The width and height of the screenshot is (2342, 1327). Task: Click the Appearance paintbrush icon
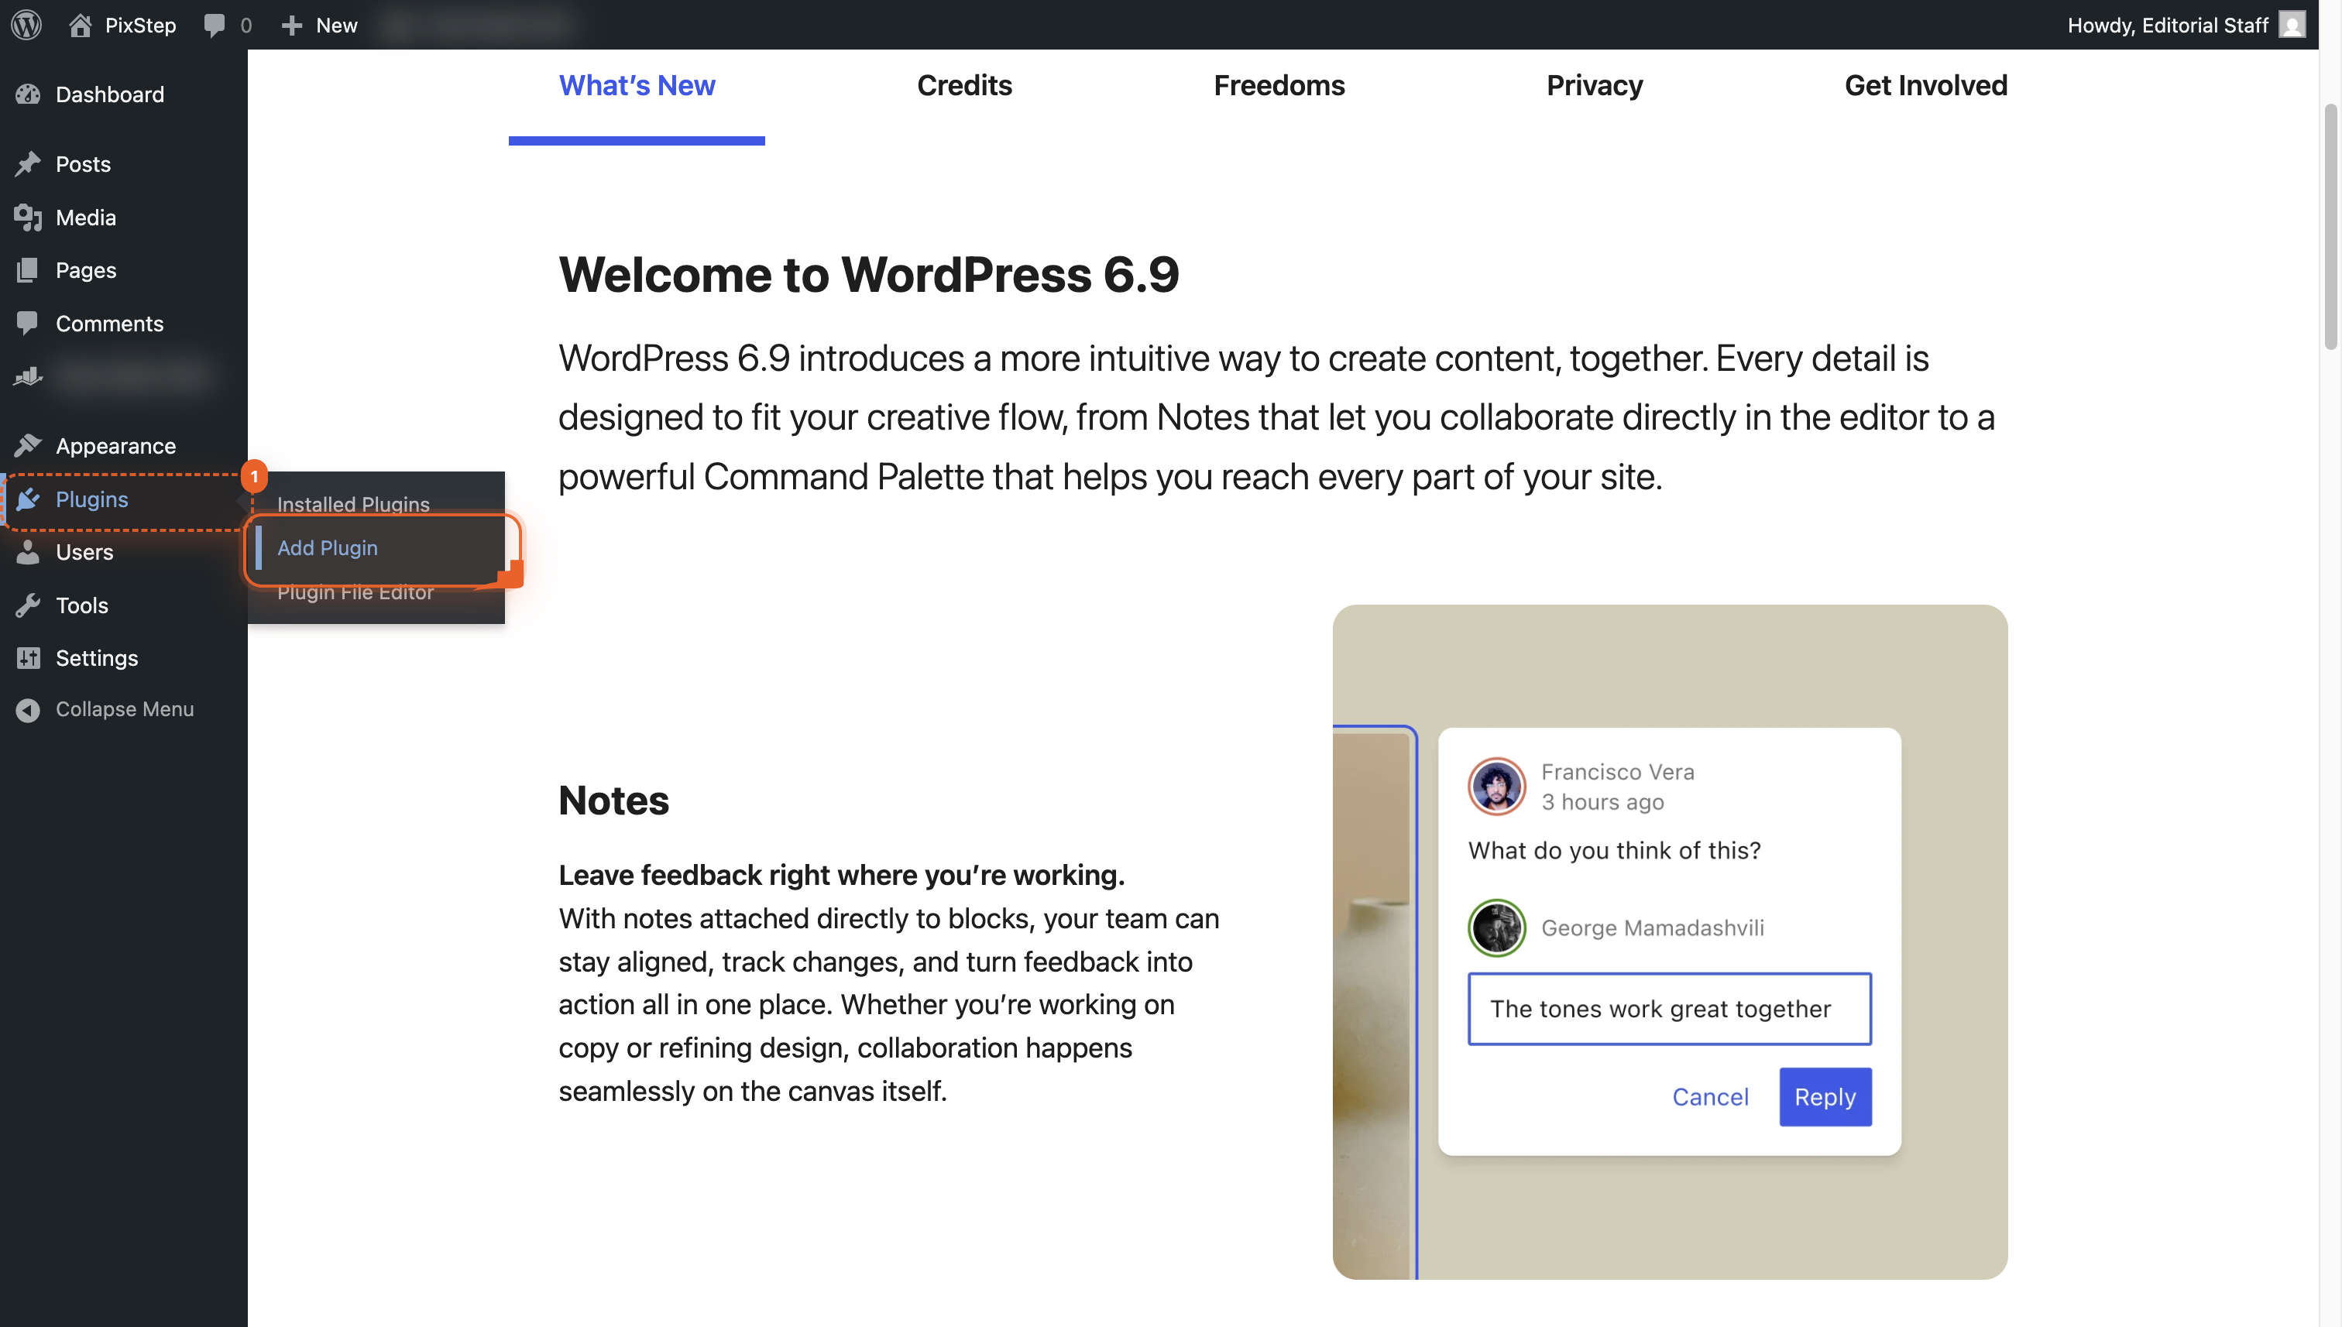(28, 446)
